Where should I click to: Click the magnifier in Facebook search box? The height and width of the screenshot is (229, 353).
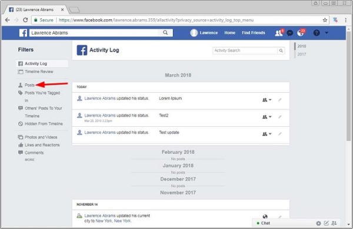click(165, 32)
